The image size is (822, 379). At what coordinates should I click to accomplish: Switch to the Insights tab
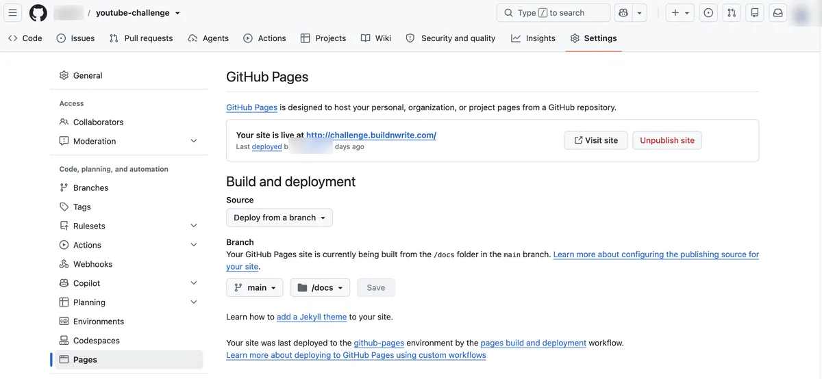pyautogui.click(x=533, y=38)
